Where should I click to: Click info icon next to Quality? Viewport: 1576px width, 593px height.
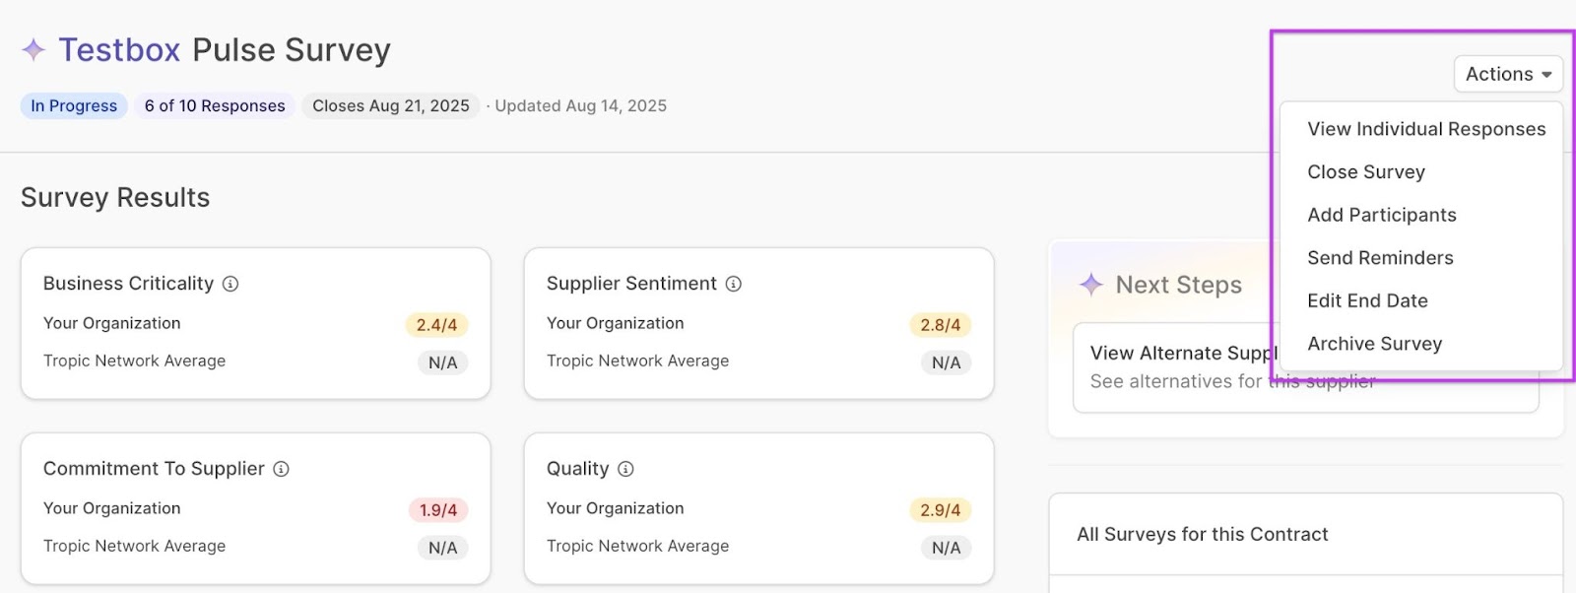click(625, 469)
